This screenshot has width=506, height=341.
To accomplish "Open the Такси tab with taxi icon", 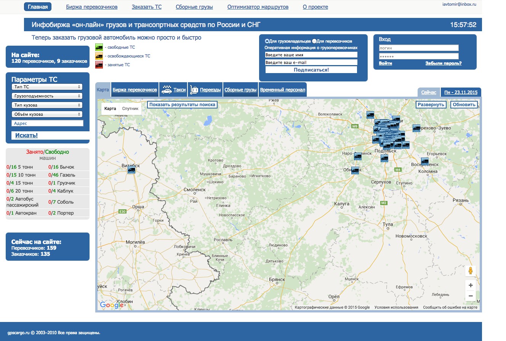I will click(x=173, y=90).
